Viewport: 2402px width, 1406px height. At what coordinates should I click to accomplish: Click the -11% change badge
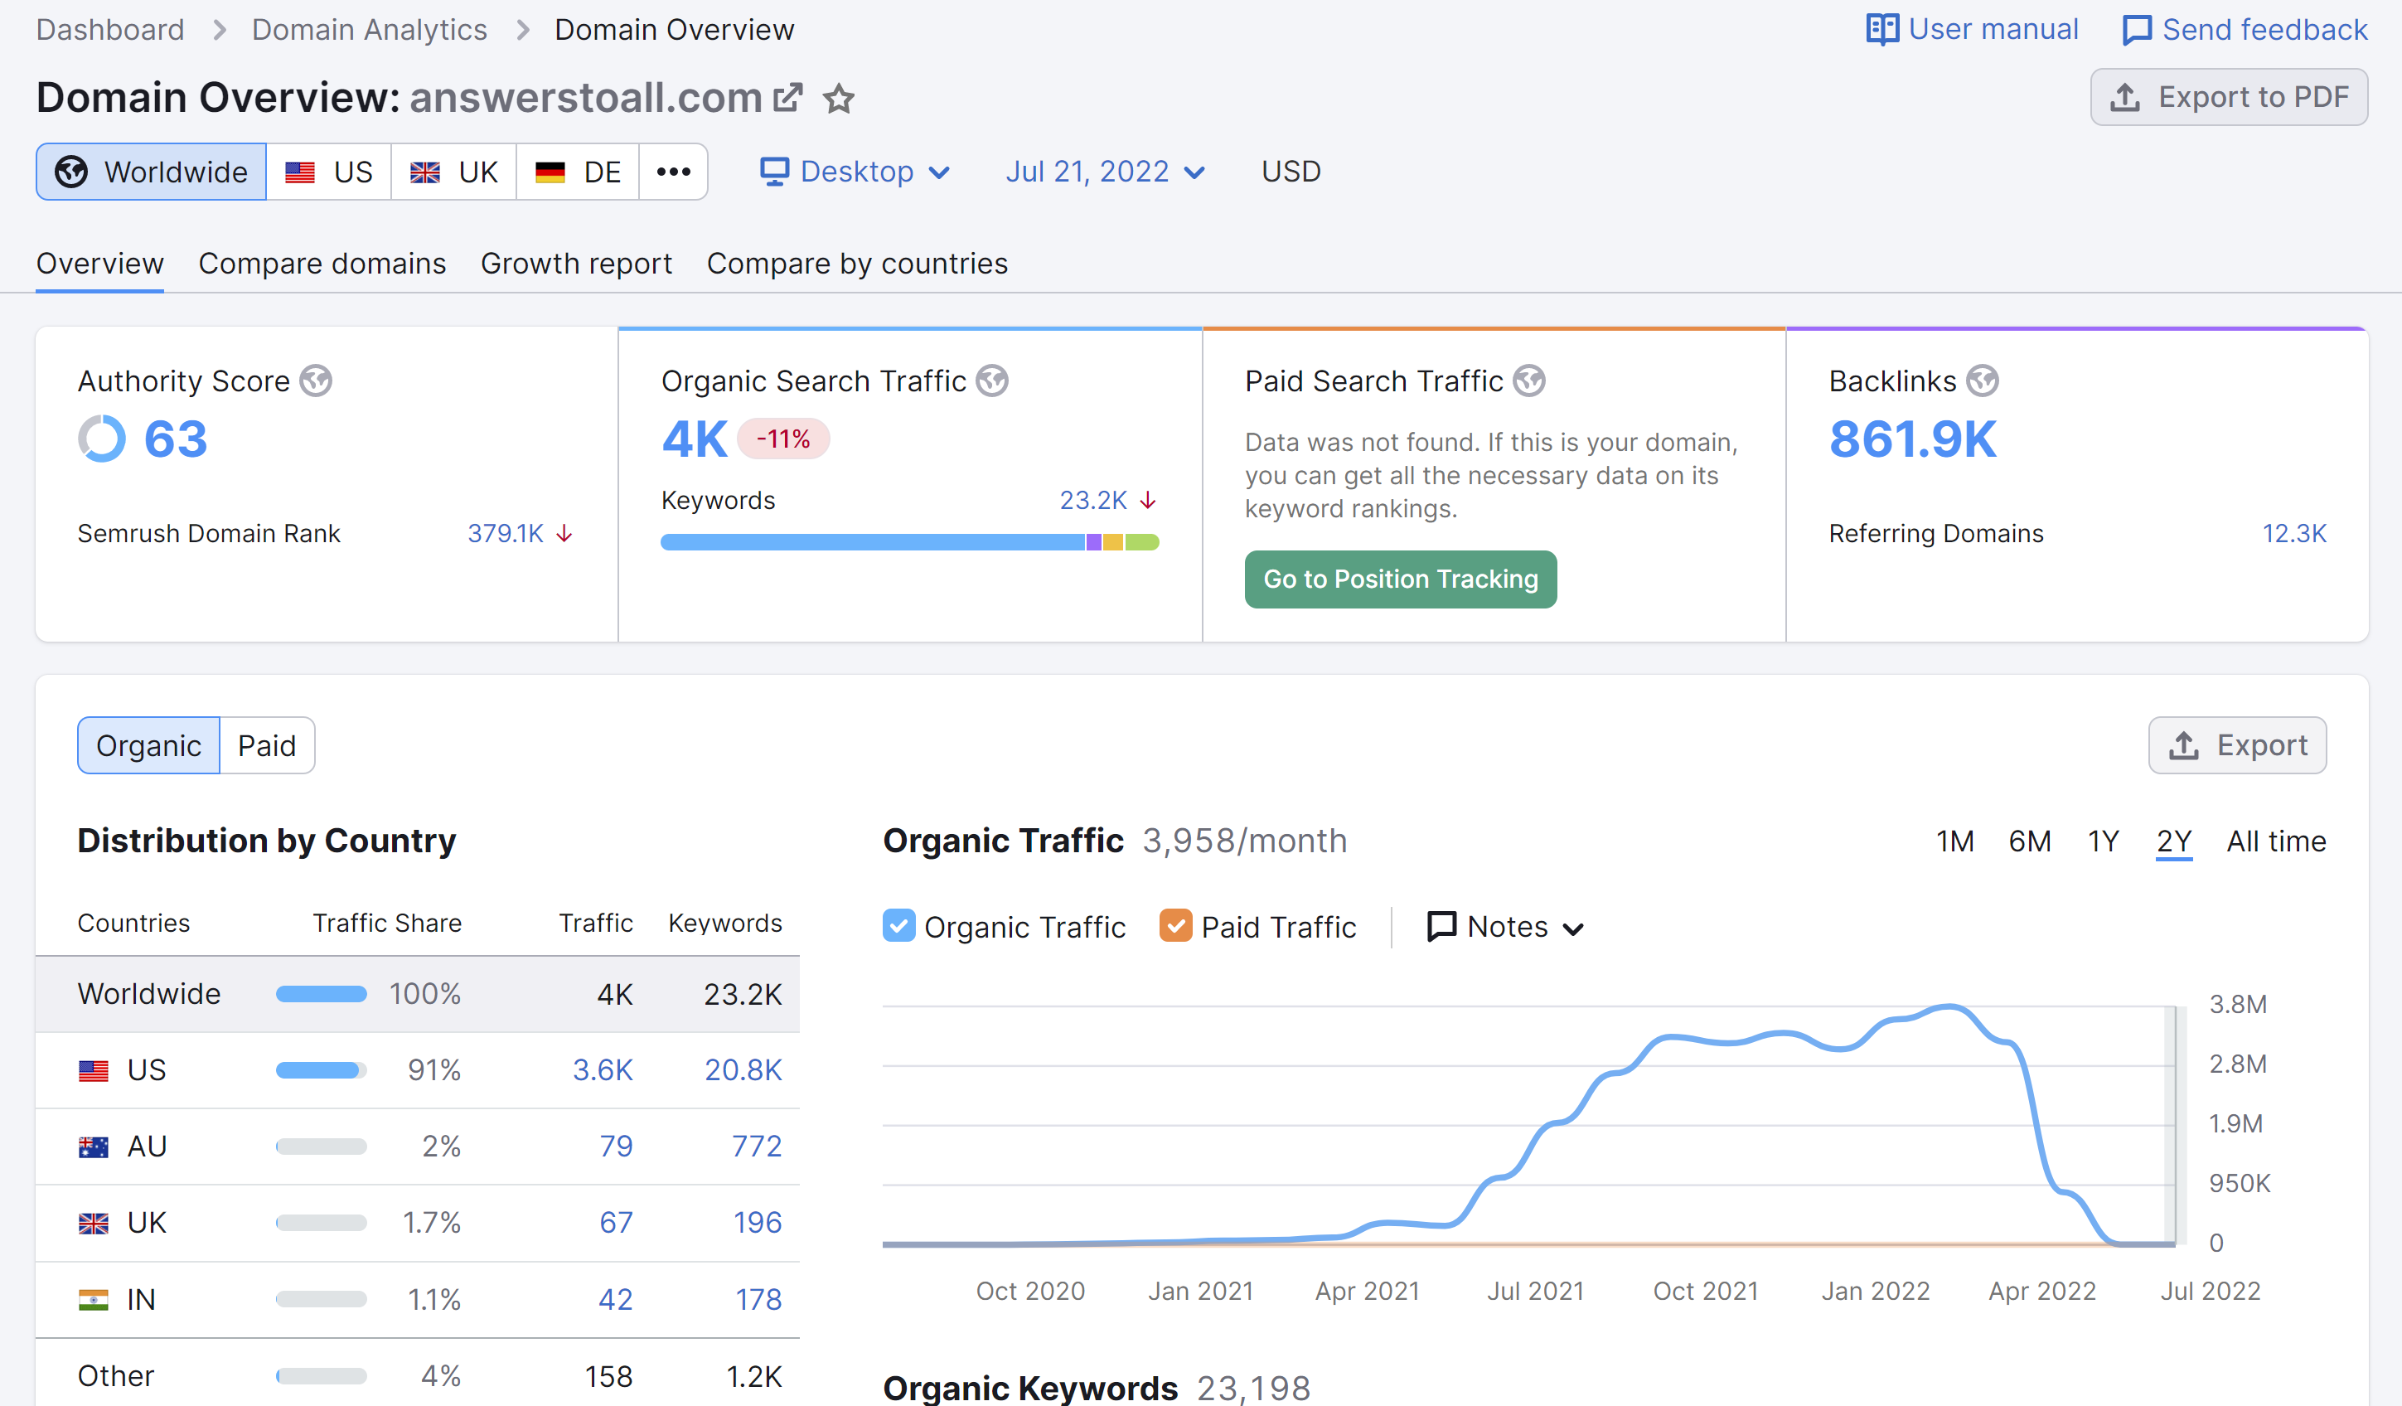pos(782,439)
